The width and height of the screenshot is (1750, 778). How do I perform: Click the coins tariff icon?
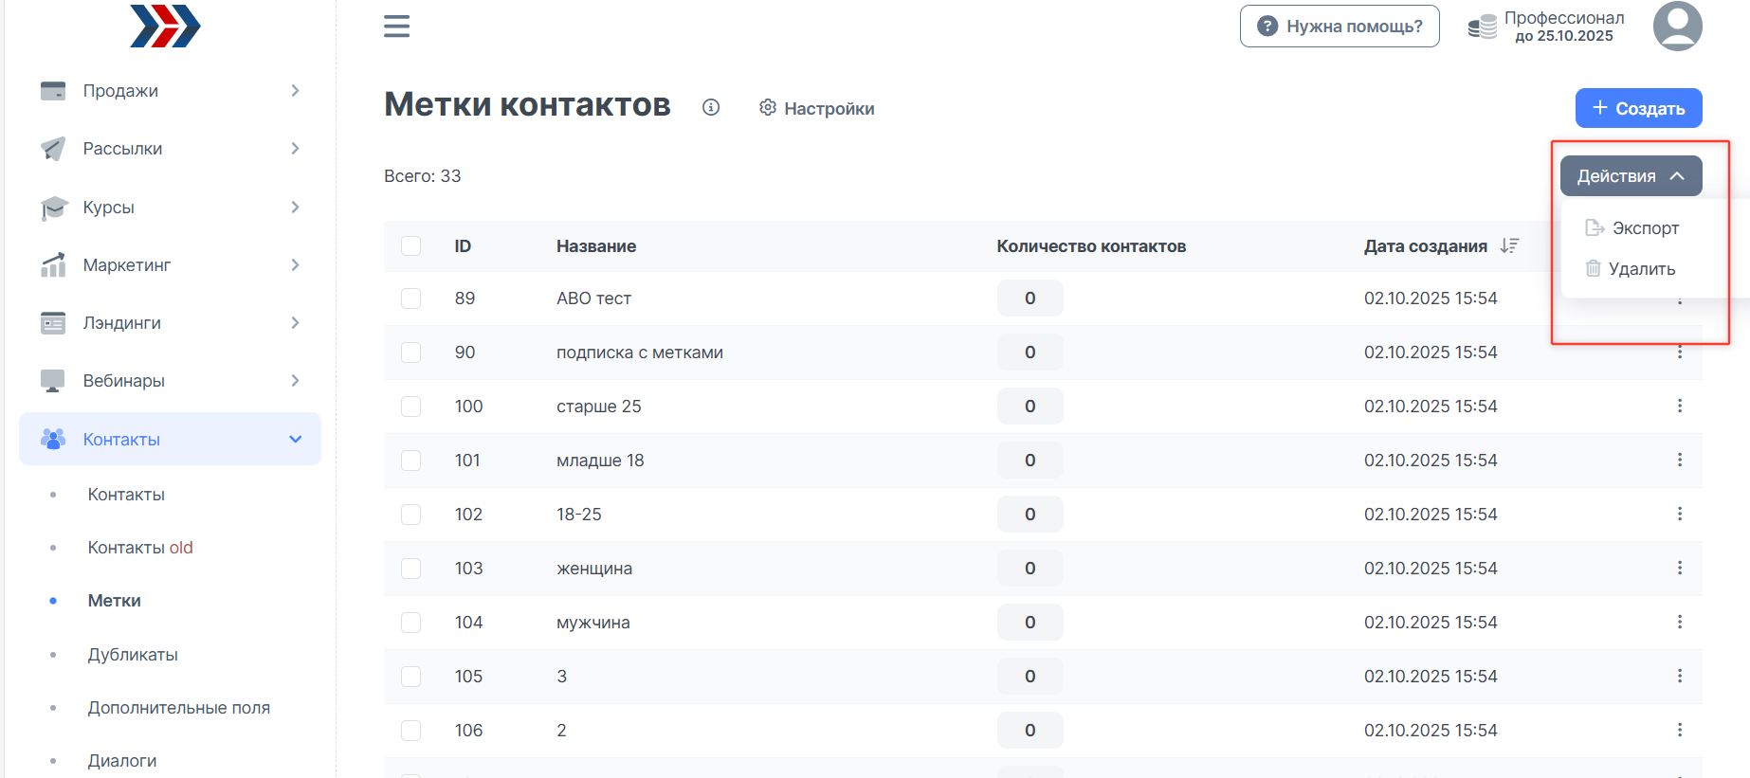1482,27
